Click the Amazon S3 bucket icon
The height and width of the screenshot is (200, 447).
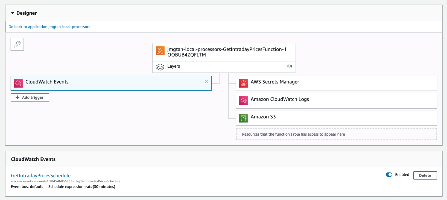pyautogui.click(x=244, y=118)
